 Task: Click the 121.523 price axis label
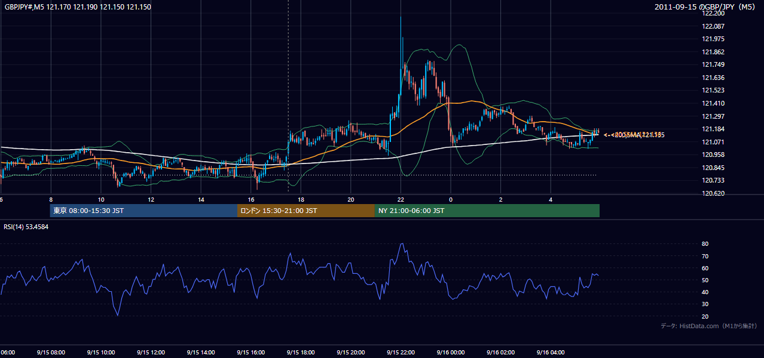(712, 91)
